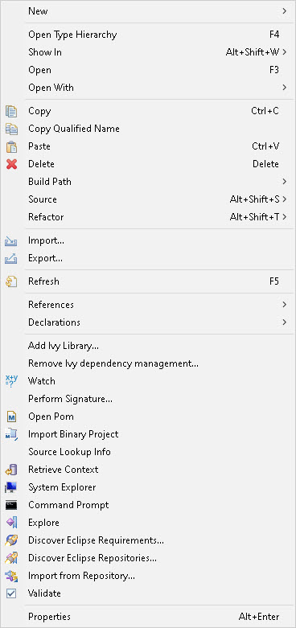Viewport: 296px width, 628px height.
Task: Click the Open Pom Maven icon
Action: pyautogui.click(x=11, y=417)
